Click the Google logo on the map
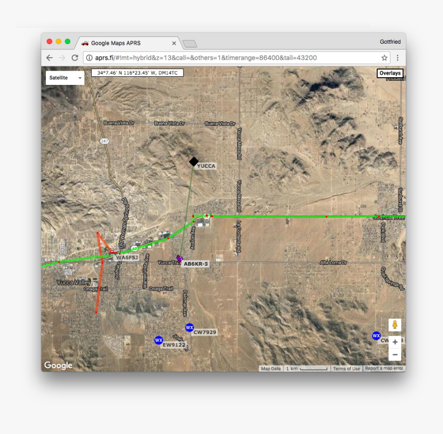The image size is (443, 434). pos(58,365)
